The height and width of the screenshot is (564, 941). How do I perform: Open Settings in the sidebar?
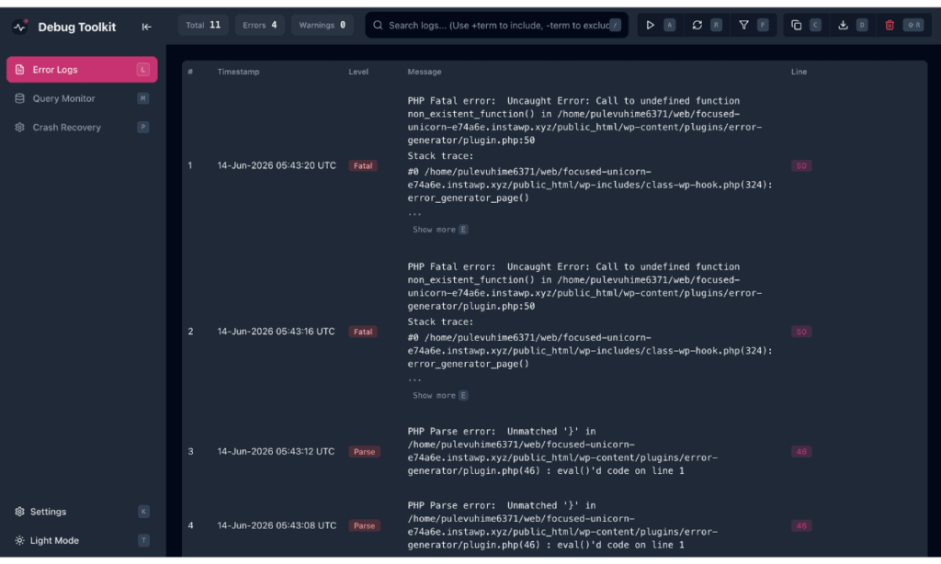coord(82,512)
